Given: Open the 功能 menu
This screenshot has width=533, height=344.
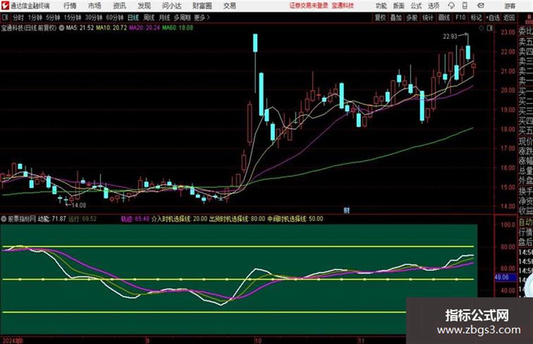Looking at the screenshot, I should [381, 6].
